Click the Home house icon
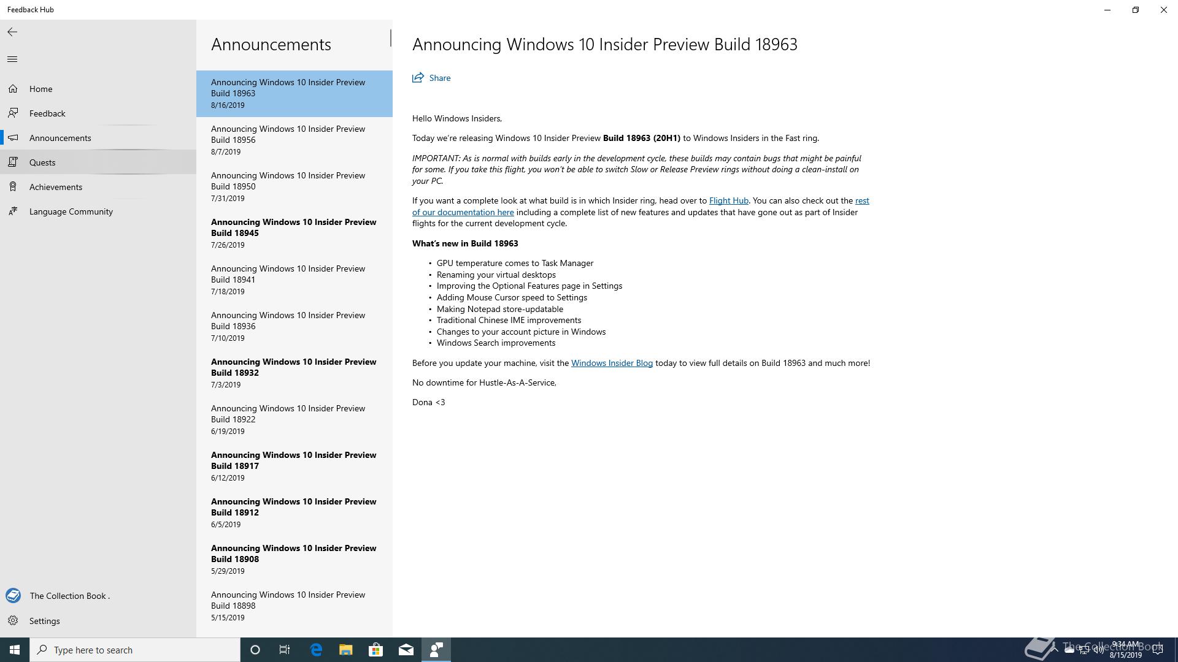The width and height of the screenshot is (1178, 662). (x=13, y=89)
